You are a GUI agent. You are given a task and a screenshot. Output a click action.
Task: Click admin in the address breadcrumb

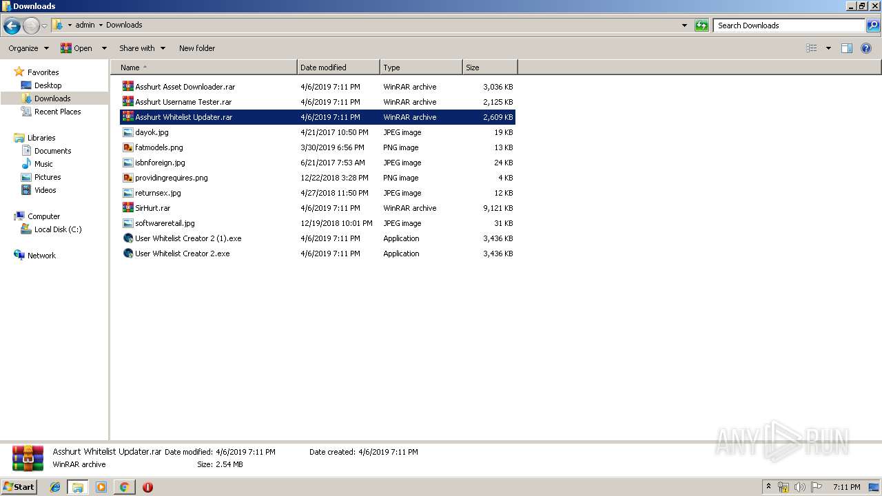click(x=85, y=25)
